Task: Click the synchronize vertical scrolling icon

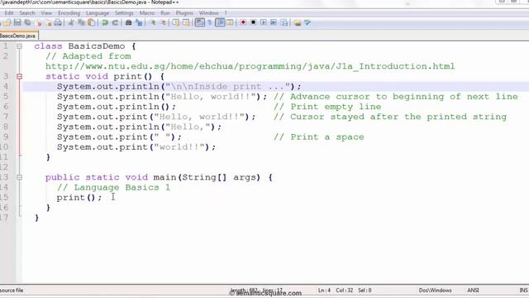Action: (x=176, y=22)
